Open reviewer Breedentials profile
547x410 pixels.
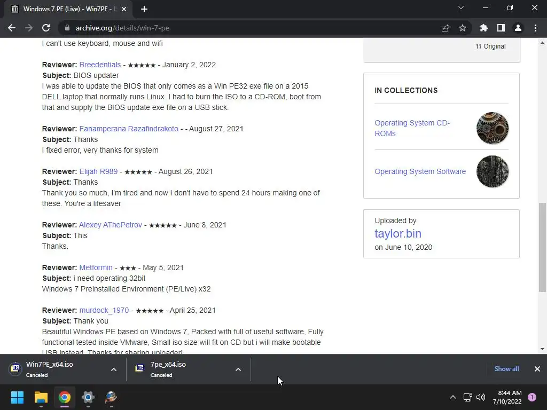click(x=100, y=65)
